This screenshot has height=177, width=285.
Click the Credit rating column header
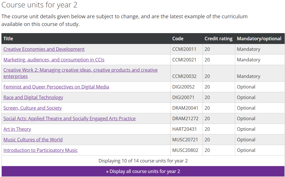(x=219, y=39)
